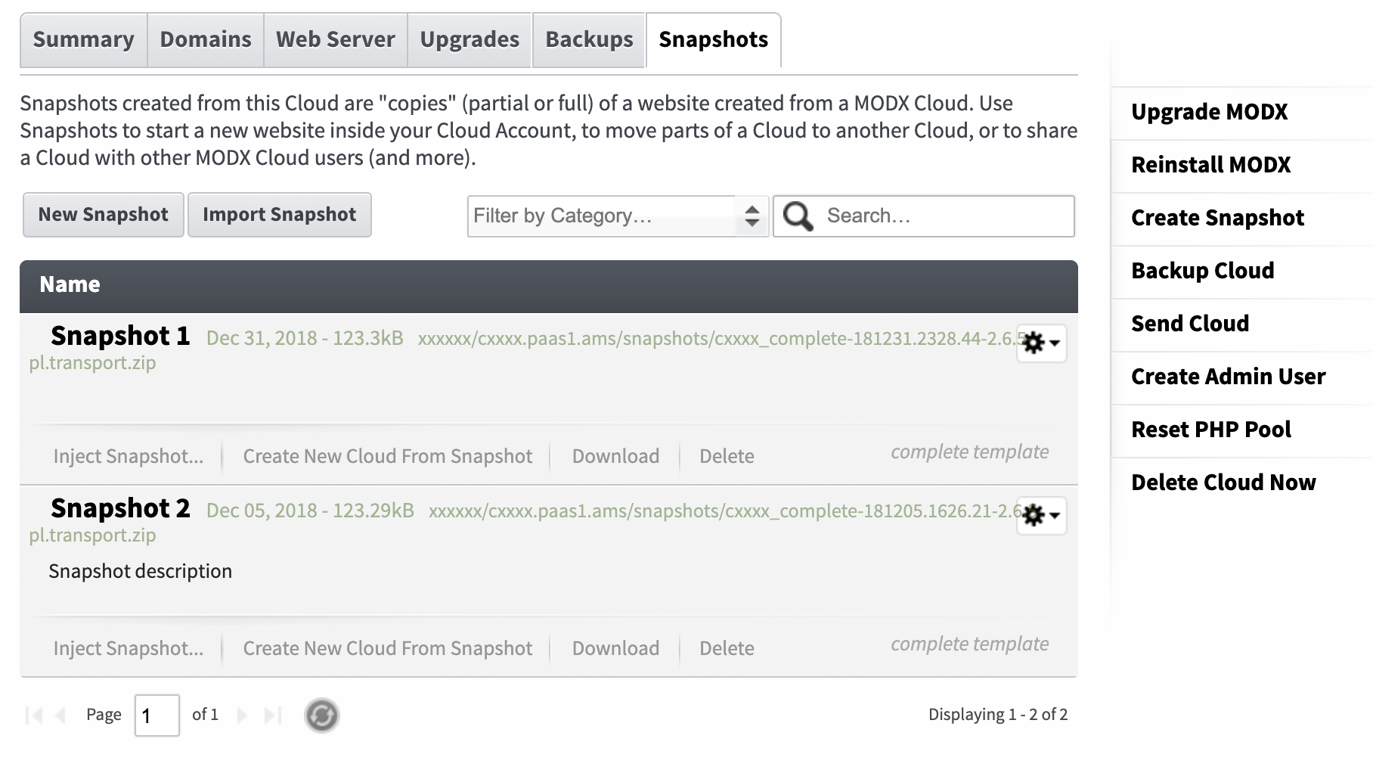Choose Reinstall MODX in sidebar
Viewport: 1373px width, 776px height.
click(x=1211, y=165)
